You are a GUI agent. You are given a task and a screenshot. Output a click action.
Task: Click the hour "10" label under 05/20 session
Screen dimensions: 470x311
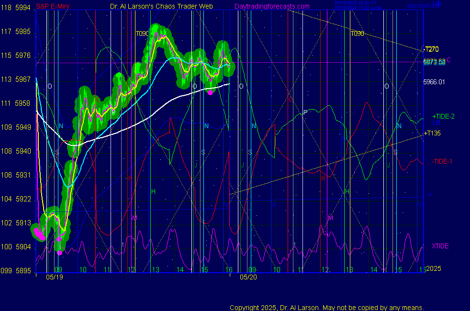(x=277, y=270)
